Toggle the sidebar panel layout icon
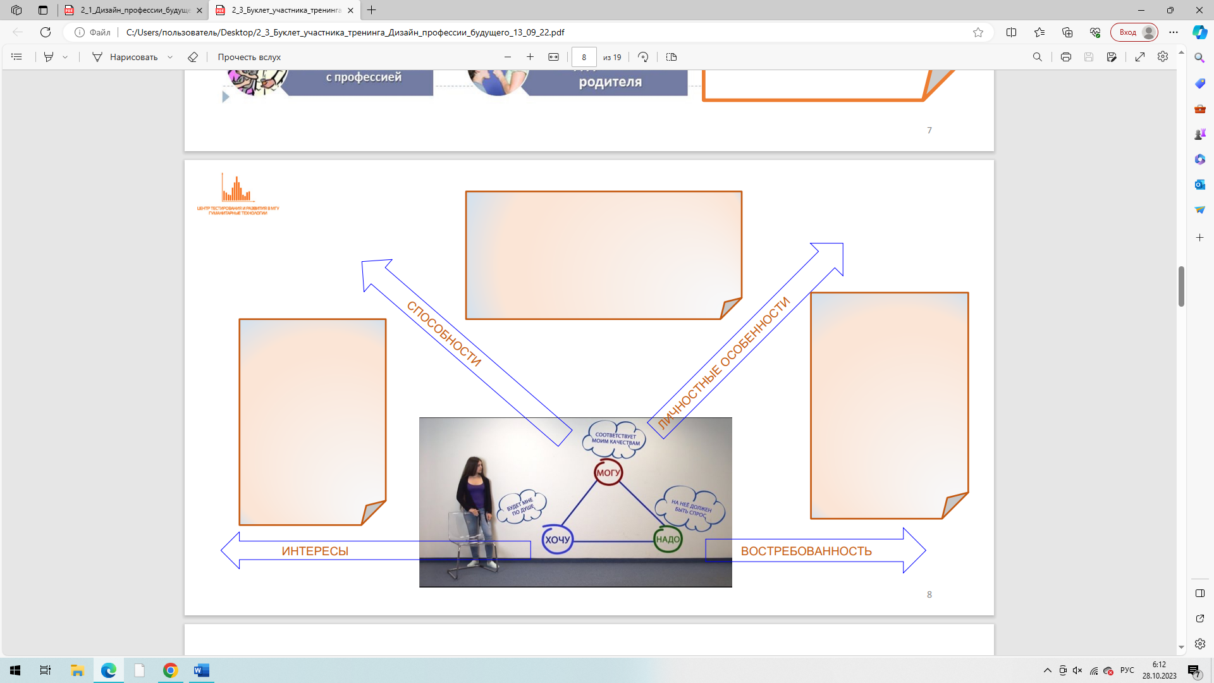Viewport: 1214px width, 683px height. click(1199, 593)
